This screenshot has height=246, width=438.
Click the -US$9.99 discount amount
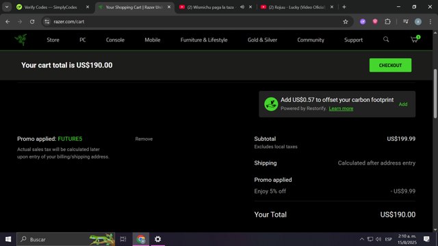(x=403, y=191)
